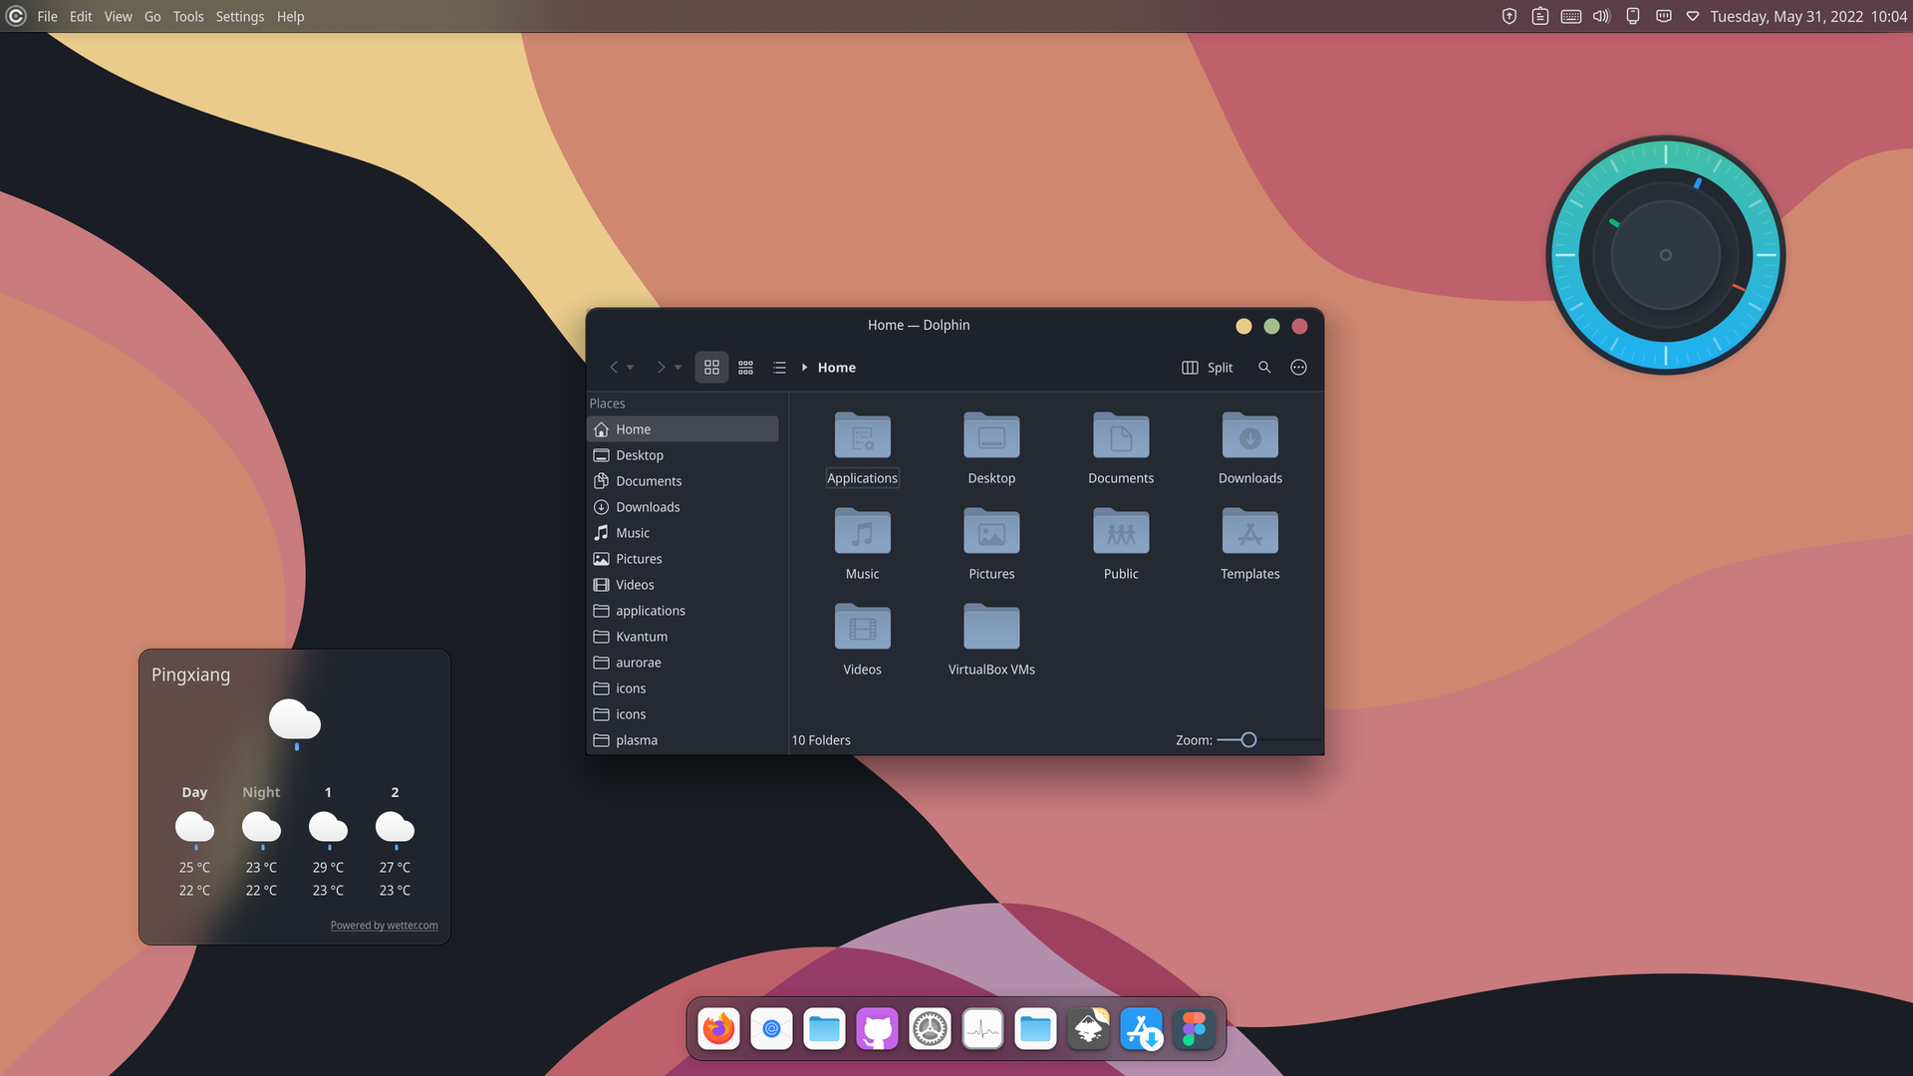Open the system monitor pulse icon in dock
This screenshot has height=1076, width=1913.
point(982,1029)
